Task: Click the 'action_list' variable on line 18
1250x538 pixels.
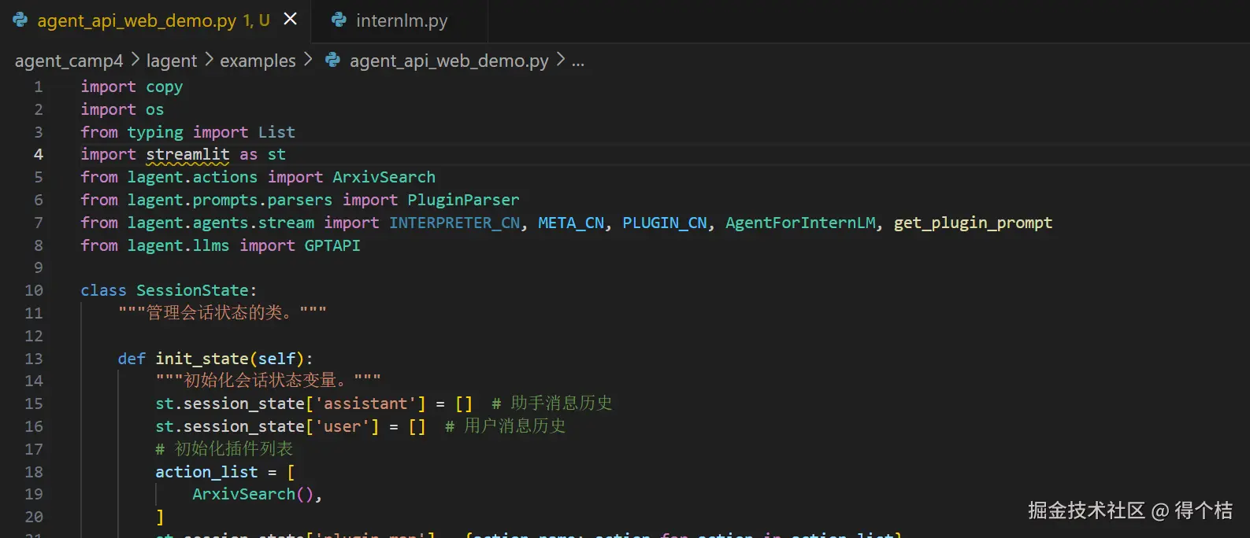Action: pyautogui.click(x=206, y=472)
